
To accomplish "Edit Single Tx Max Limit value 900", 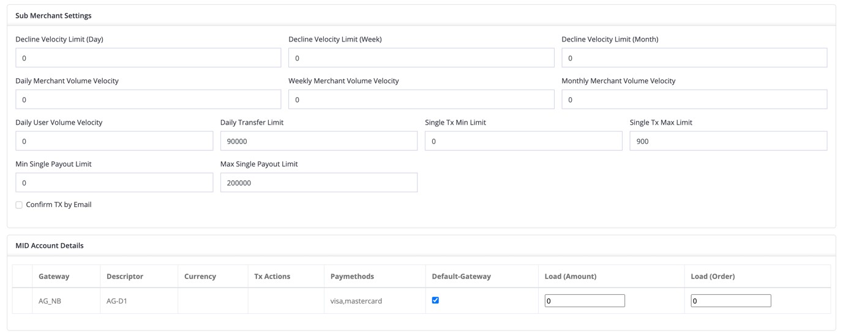I will [x=728, y=141].
